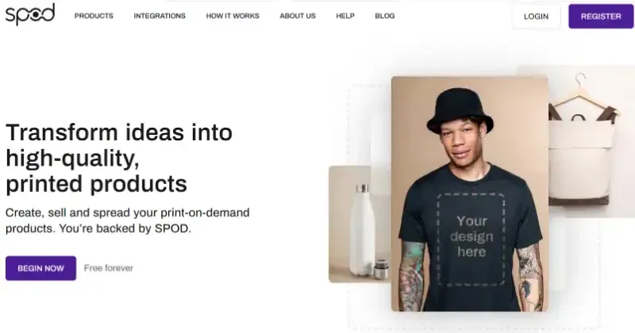This screenshot has width=635, height=333.
Task: Visit the Blog from the navigation
Action: pos(385,16)
